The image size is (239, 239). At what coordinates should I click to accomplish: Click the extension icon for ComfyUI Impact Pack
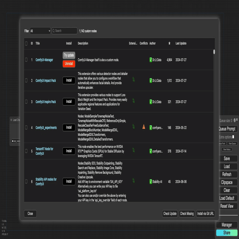(134, 80)
